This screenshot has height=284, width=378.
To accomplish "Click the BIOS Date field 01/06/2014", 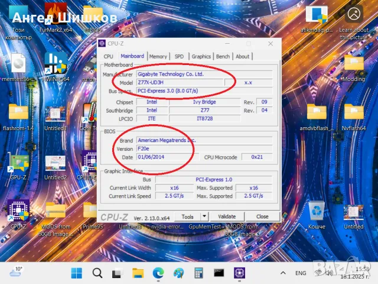I will coord(168,157).
